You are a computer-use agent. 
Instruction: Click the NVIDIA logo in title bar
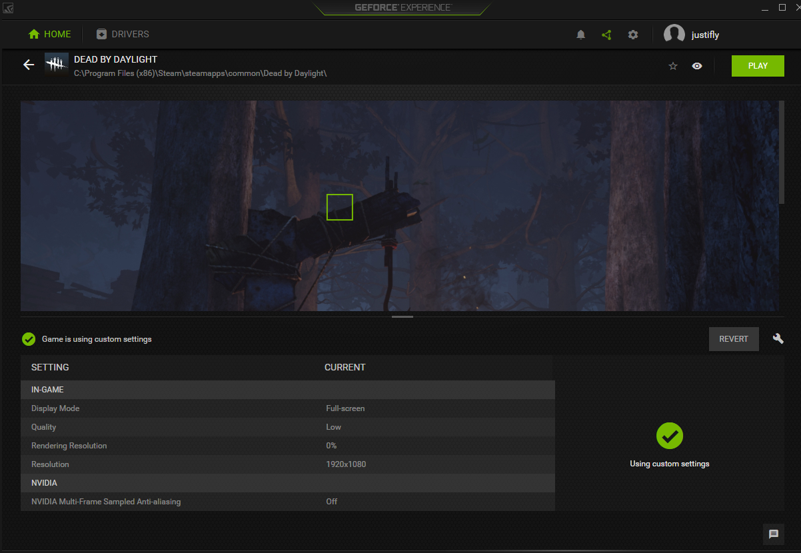(8, 8)
